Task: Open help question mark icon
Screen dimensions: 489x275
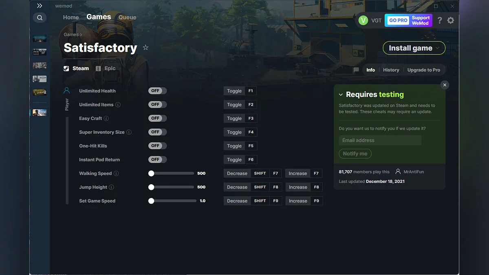Action: 439,20
